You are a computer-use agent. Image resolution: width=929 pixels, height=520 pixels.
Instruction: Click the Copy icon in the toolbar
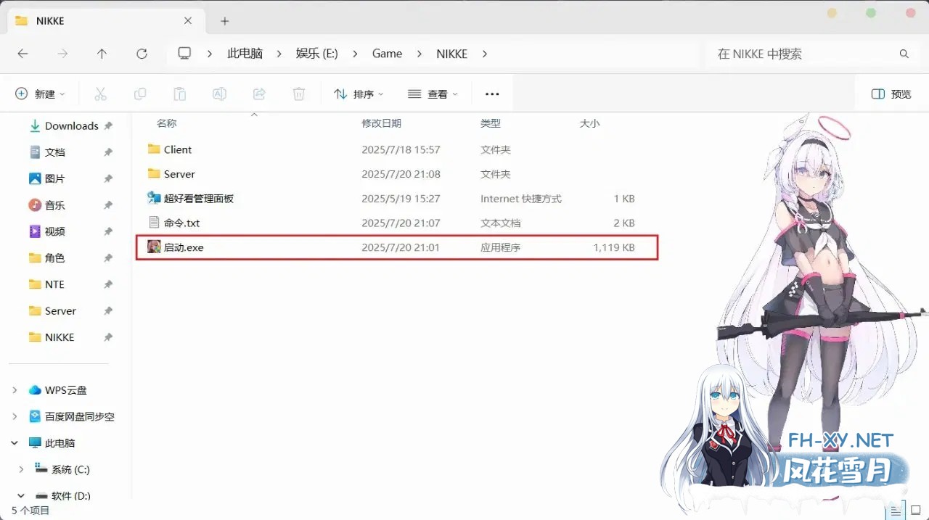click(140, 93)
